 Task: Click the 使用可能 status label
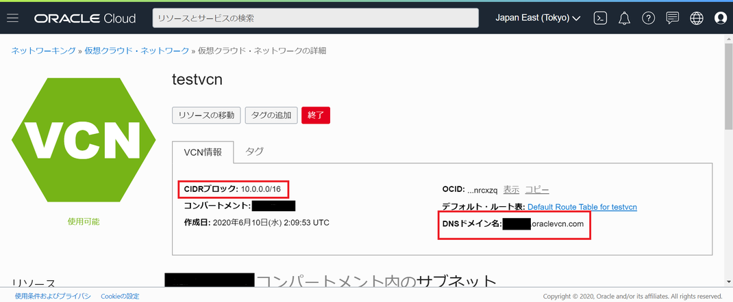[84, 221]
